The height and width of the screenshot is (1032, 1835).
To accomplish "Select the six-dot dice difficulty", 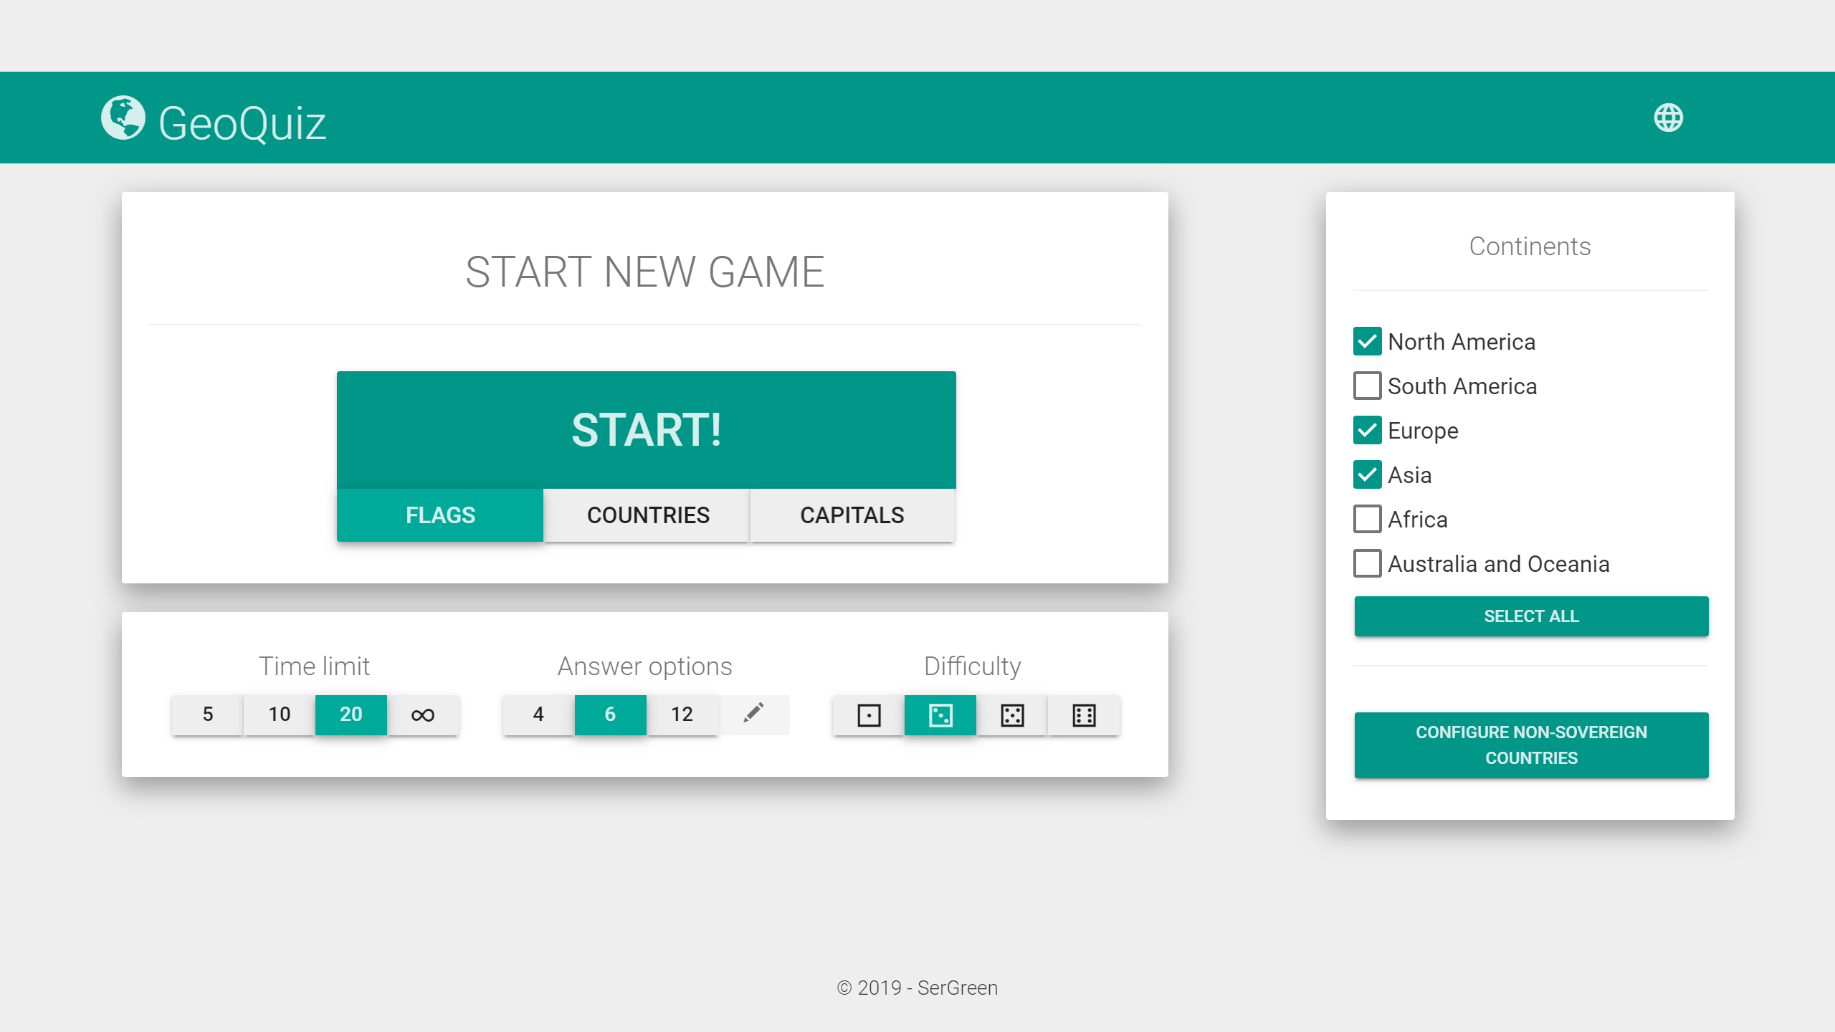I will click(1084, 715).
